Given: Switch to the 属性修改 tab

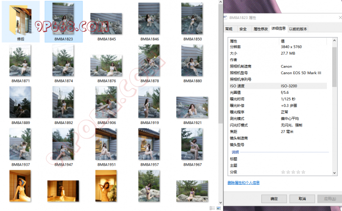Looking at the screenshot, I should tap(260, 29).
